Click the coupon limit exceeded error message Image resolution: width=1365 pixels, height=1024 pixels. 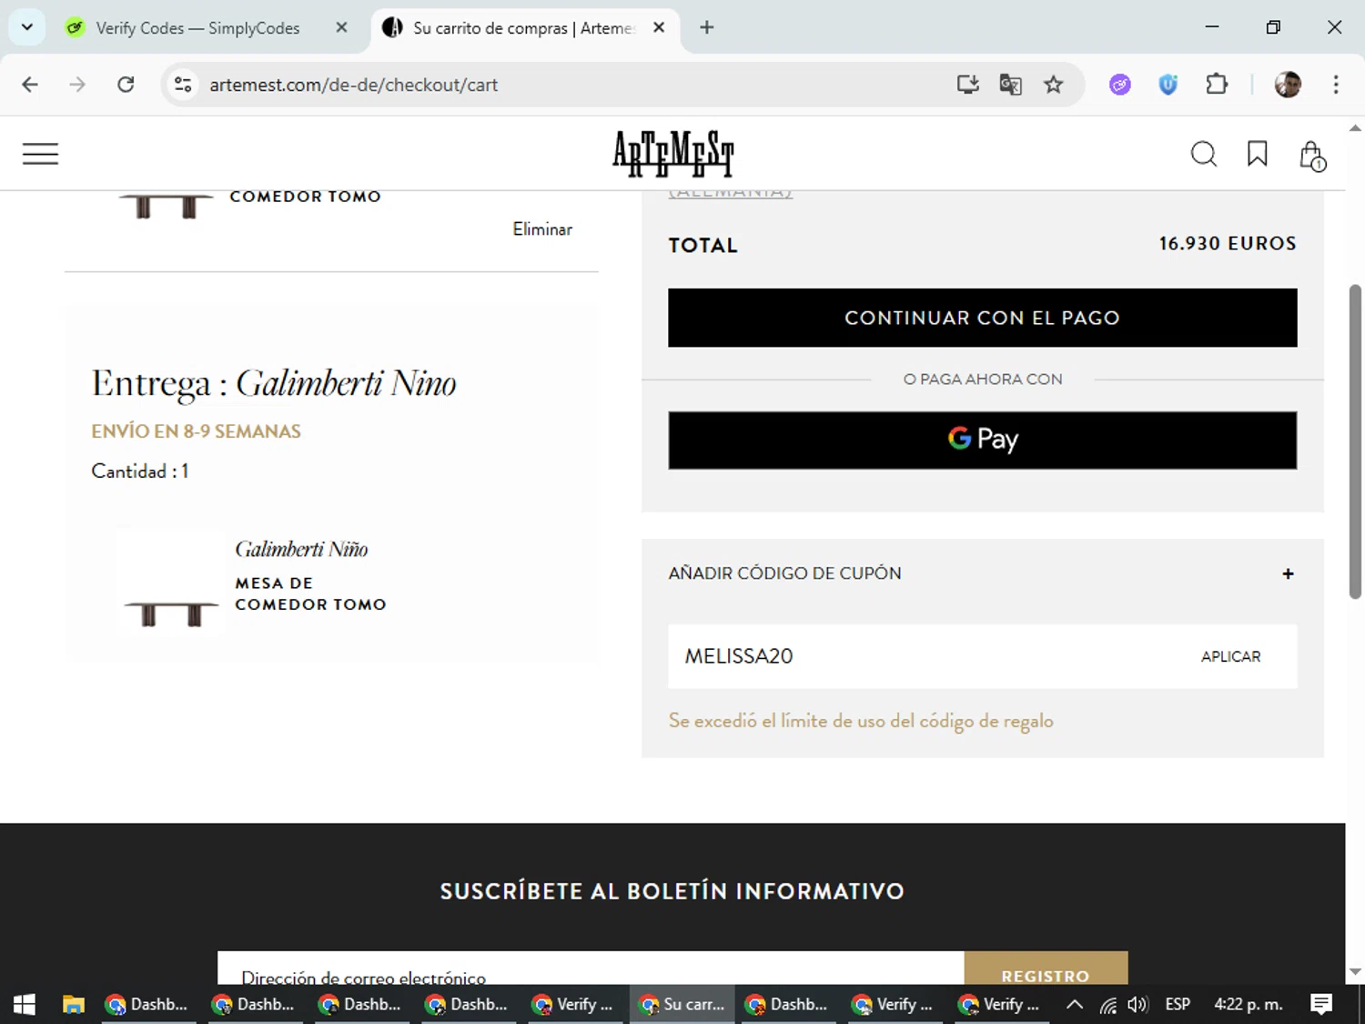coord(861,721)
